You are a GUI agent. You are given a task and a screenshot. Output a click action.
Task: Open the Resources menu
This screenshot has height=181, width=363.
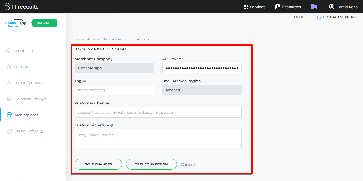(288, 7)
